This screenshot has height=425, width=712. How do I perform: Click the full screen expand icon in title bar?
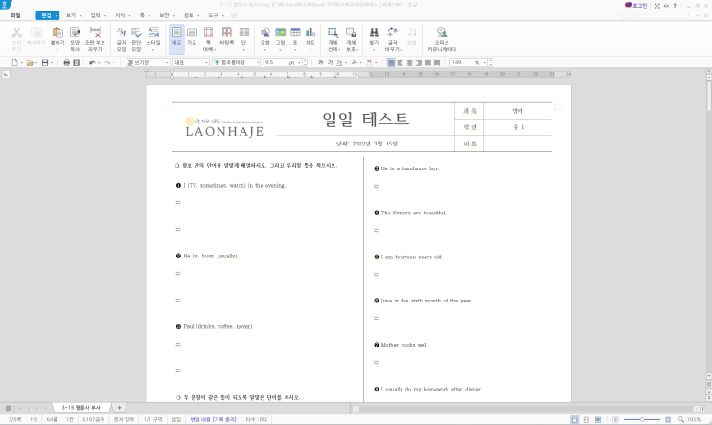[x=657, y=6]
